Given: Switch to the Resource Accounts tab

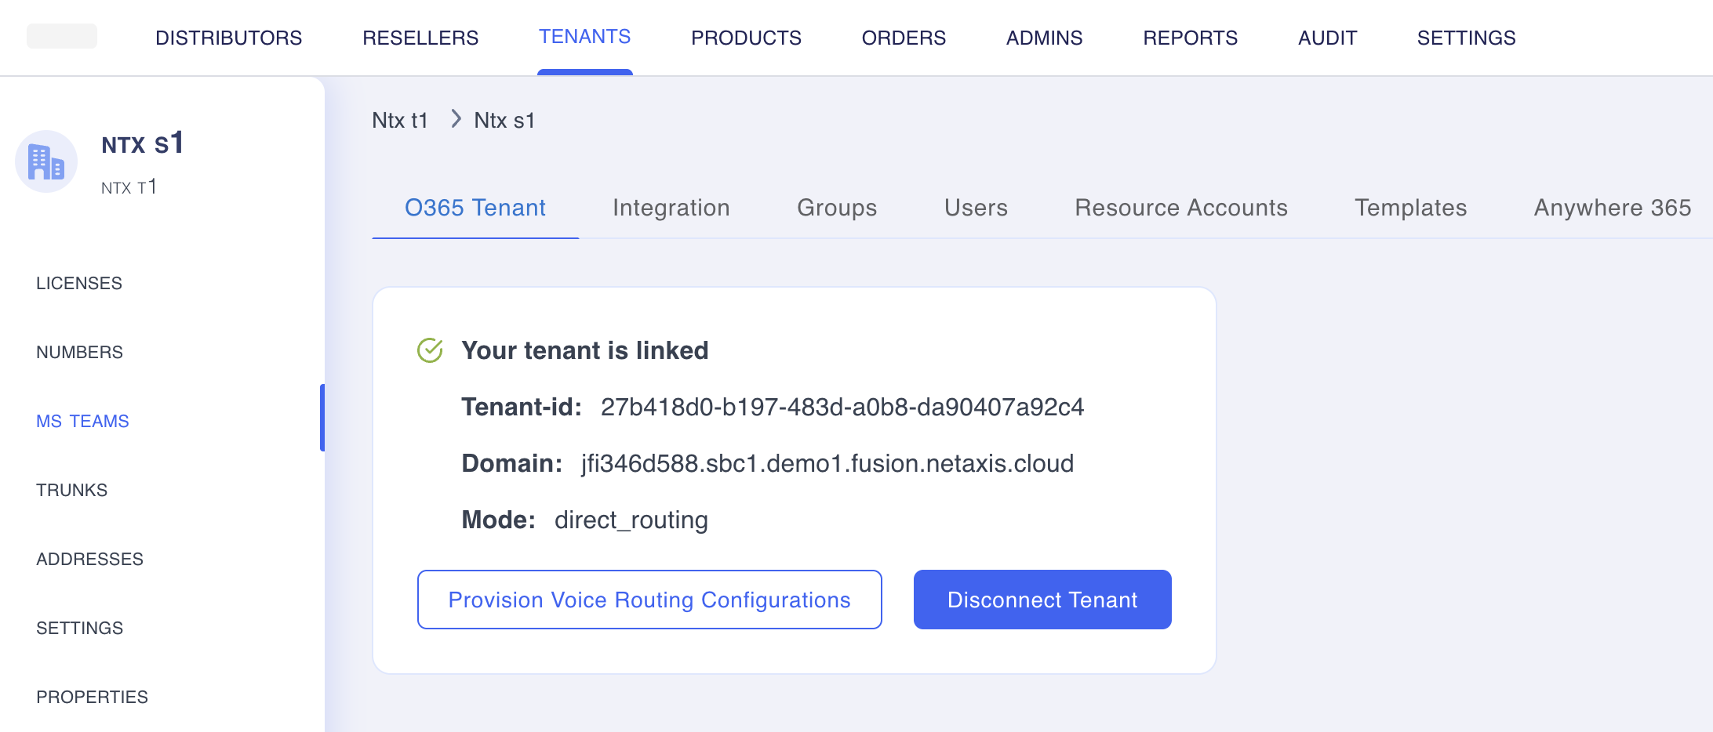Looking at the screenshot, I should (1180, 208).
